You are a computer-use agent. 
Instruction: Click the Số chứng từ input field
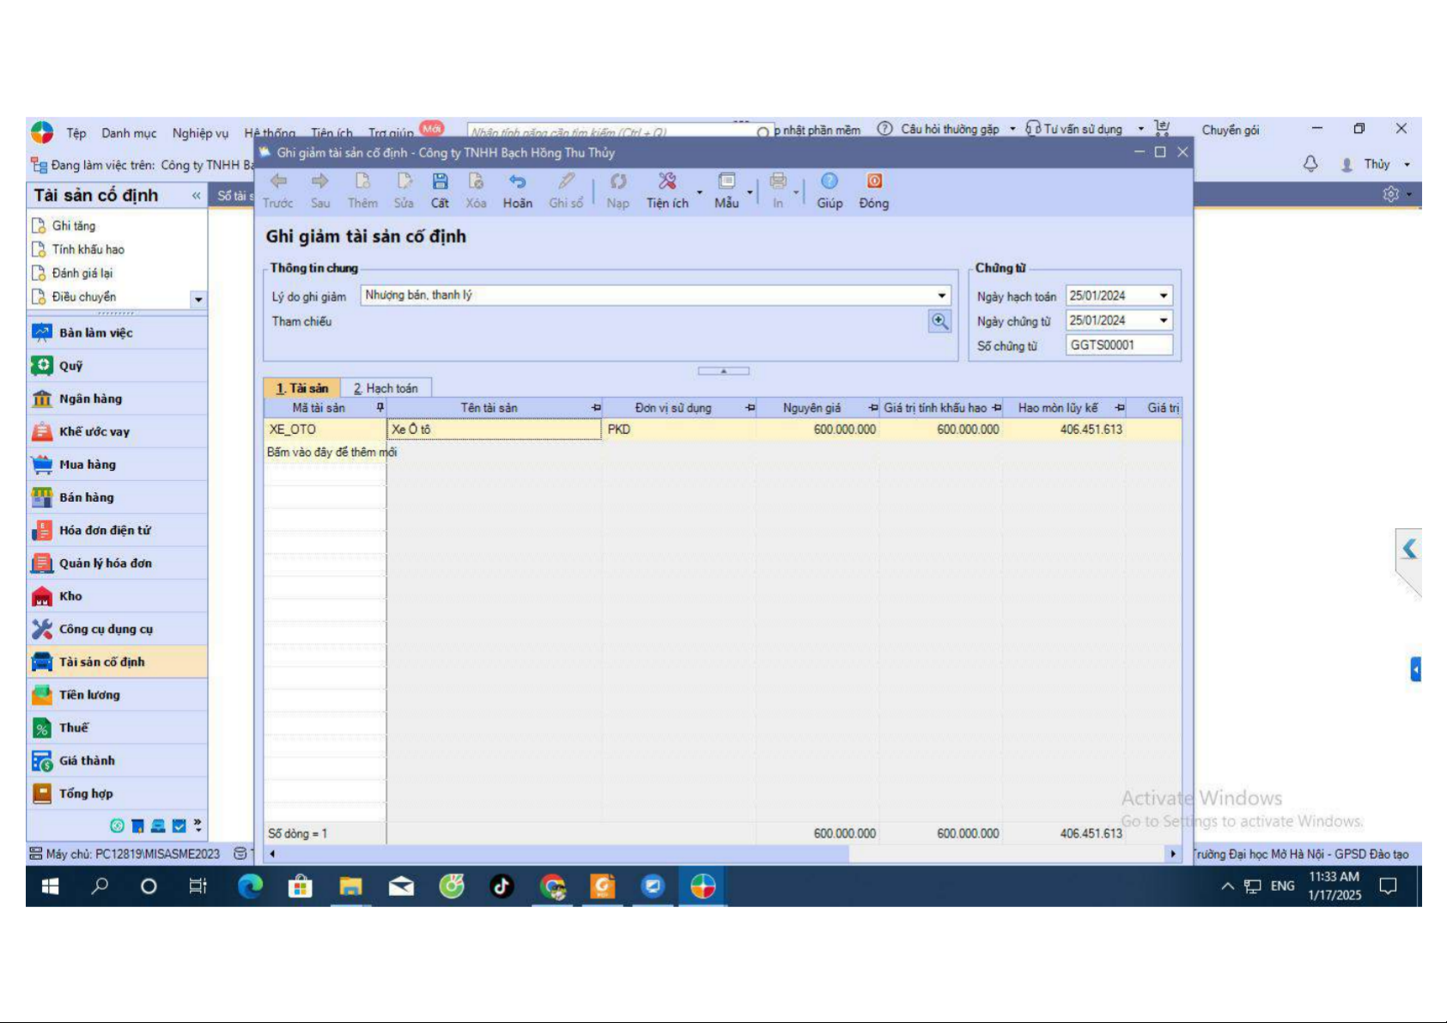click(x=1119, y=345)
